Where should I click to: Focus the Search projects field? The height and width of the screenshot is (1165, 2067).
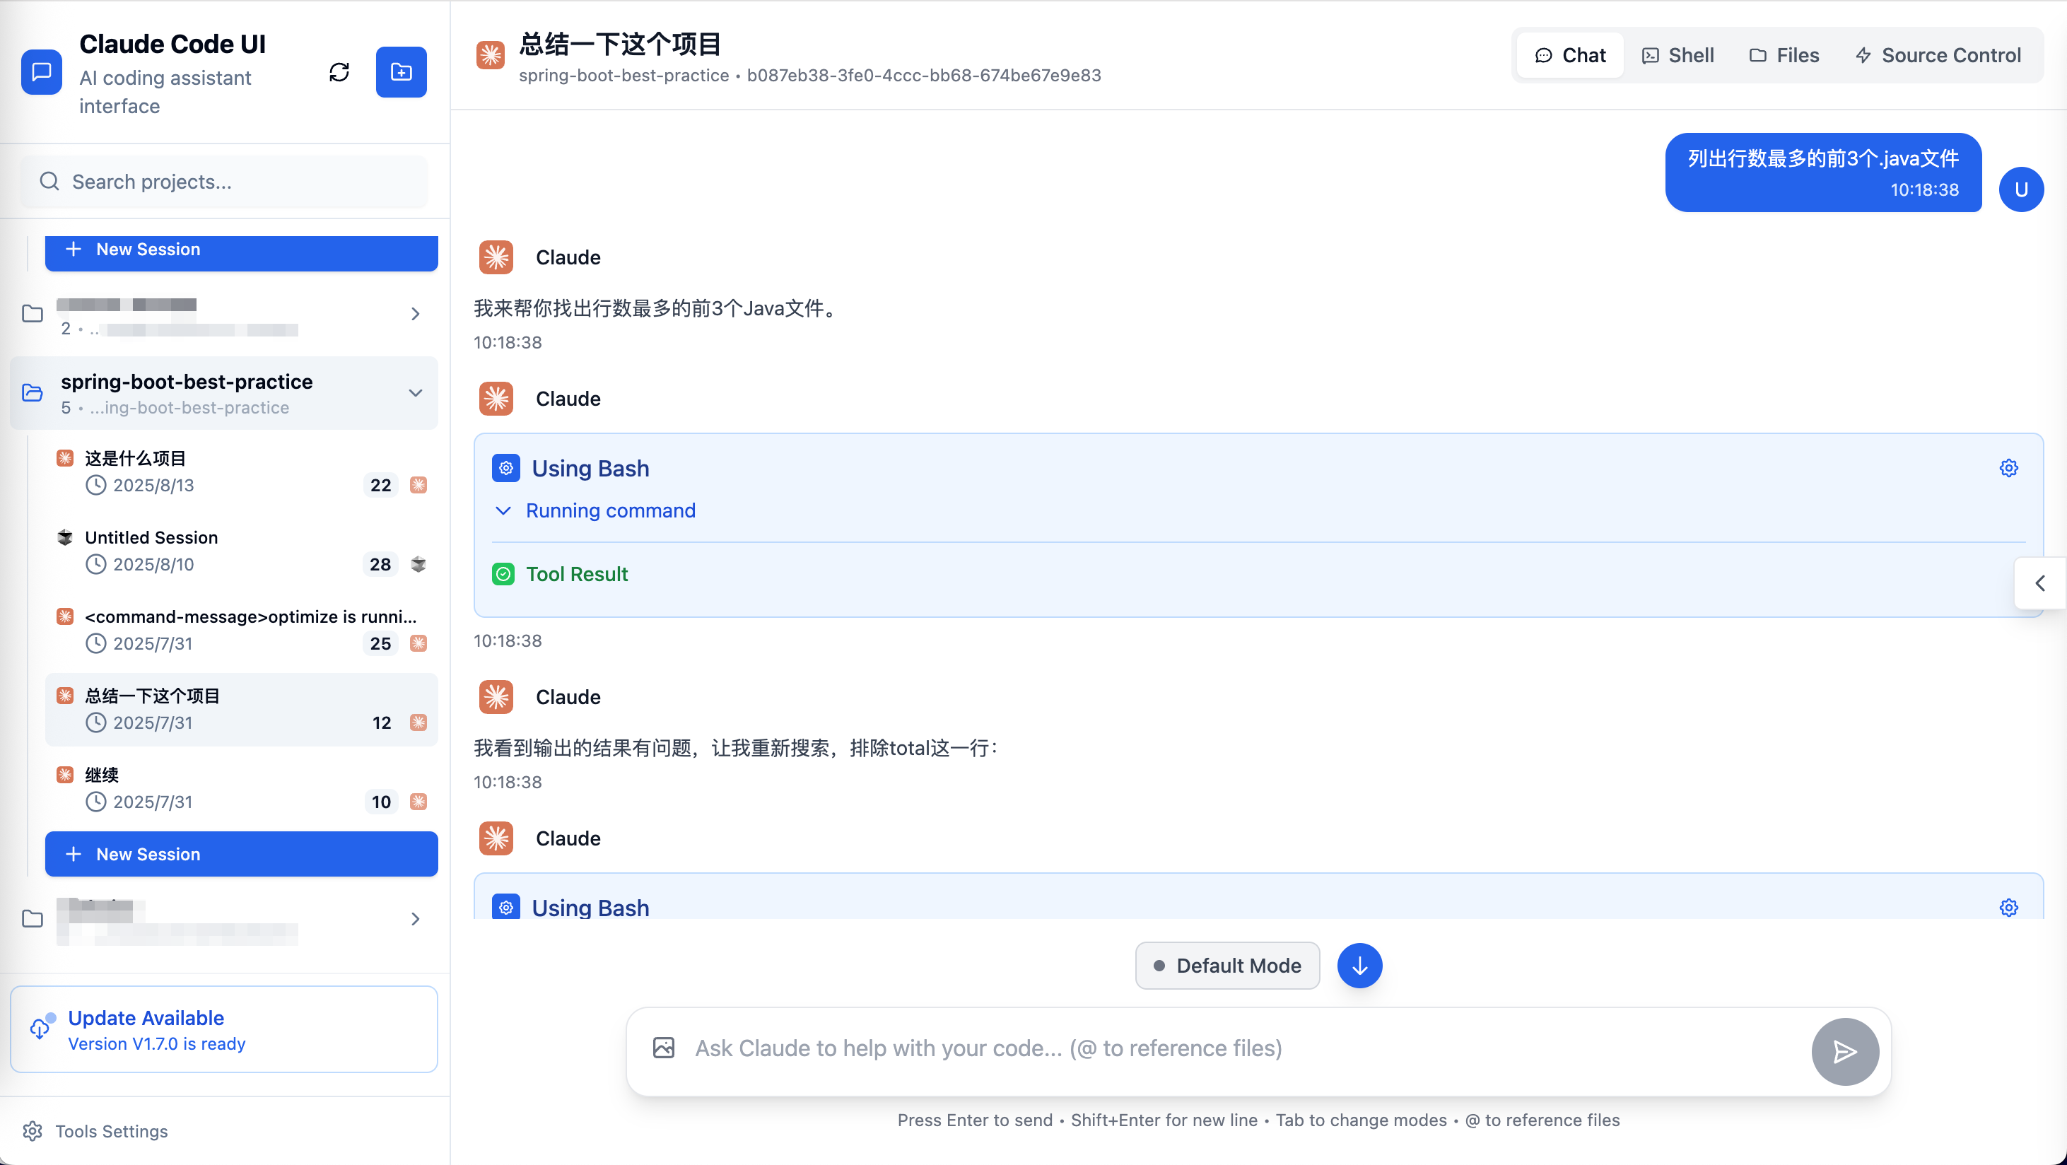pos(224,182)
